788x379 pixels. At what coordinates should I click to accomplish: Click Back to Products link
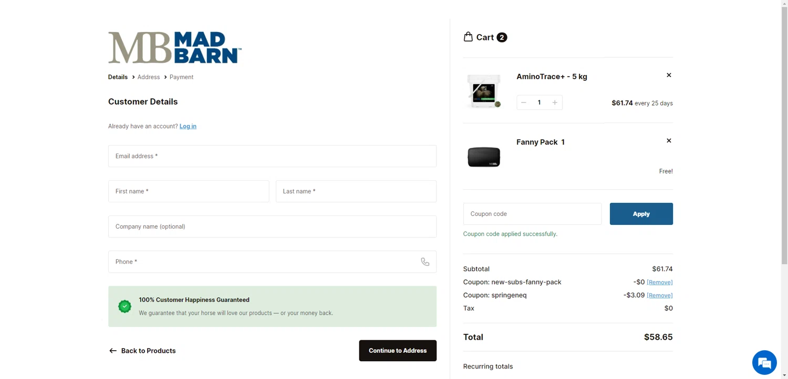(x=142, y=351)
